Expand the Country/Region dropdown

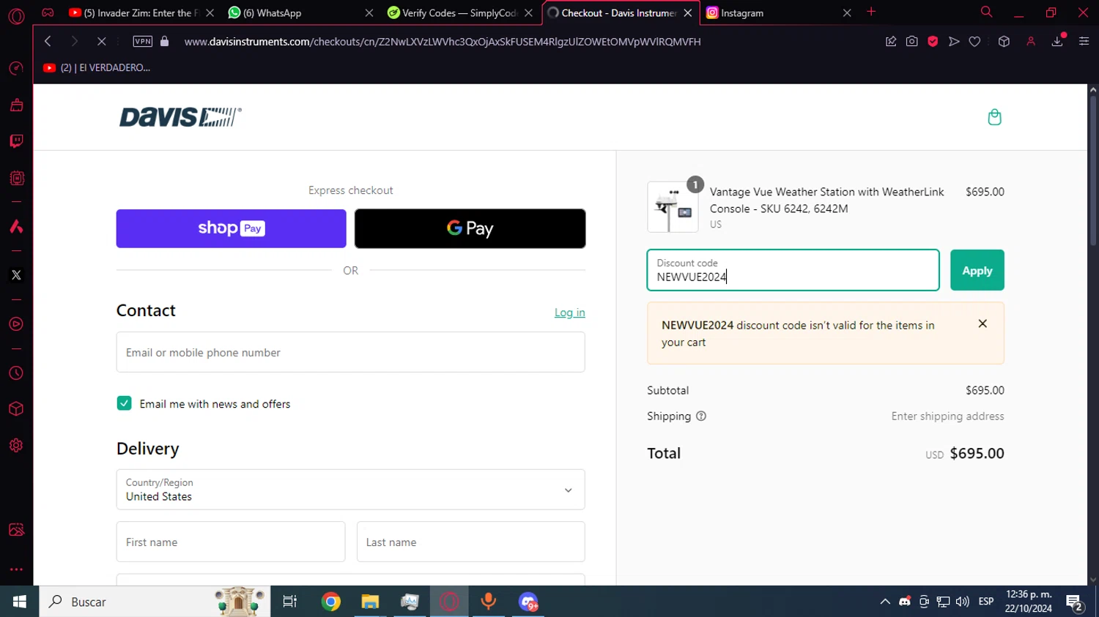pyautogui.click(x=351, y=490)
